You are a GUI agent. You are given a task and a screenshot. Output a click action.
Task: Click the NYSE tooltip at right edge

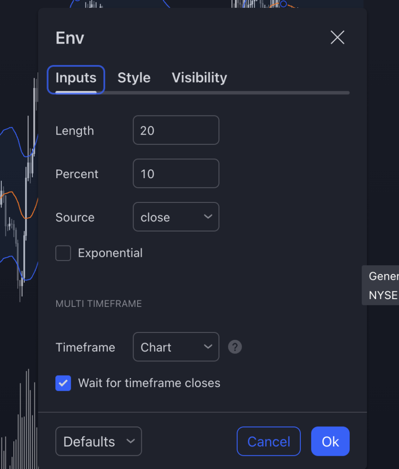pyautogui.click(x=383, y=295)
